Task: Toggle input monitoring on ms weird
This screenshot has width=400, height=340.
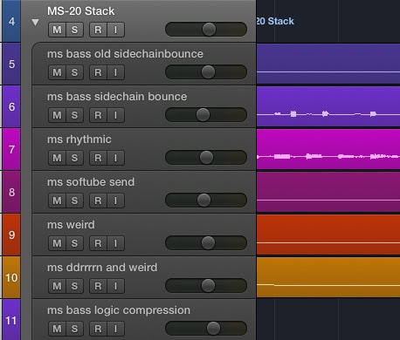Action: click(x=116, y=243)
